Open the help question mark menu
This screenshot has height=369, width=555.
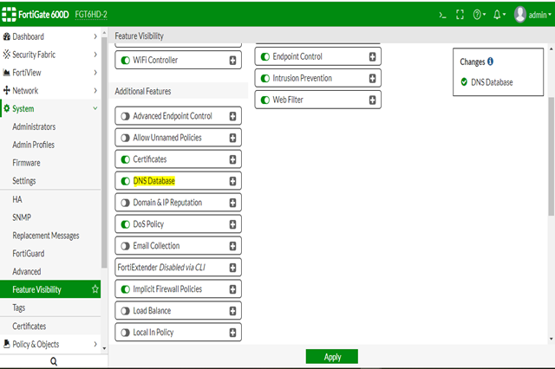pyautogui.click(x=480, y=15)
